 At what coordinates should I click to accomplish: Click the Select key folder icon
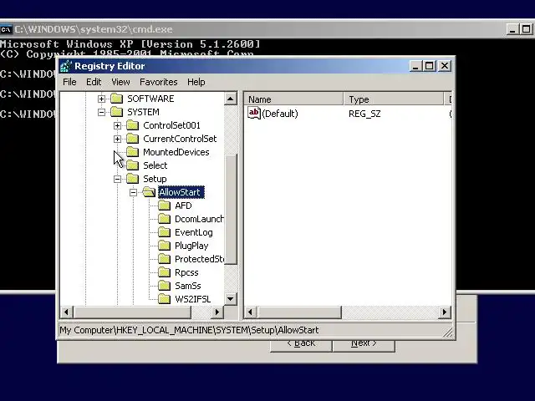pos(132,165)
